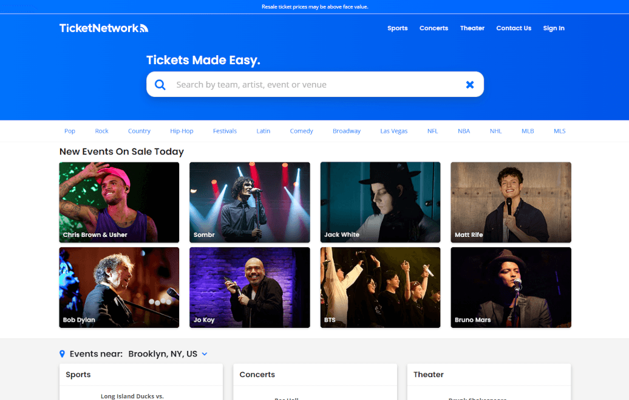Open the Concerts menu in the header

[x=433, y=28]
